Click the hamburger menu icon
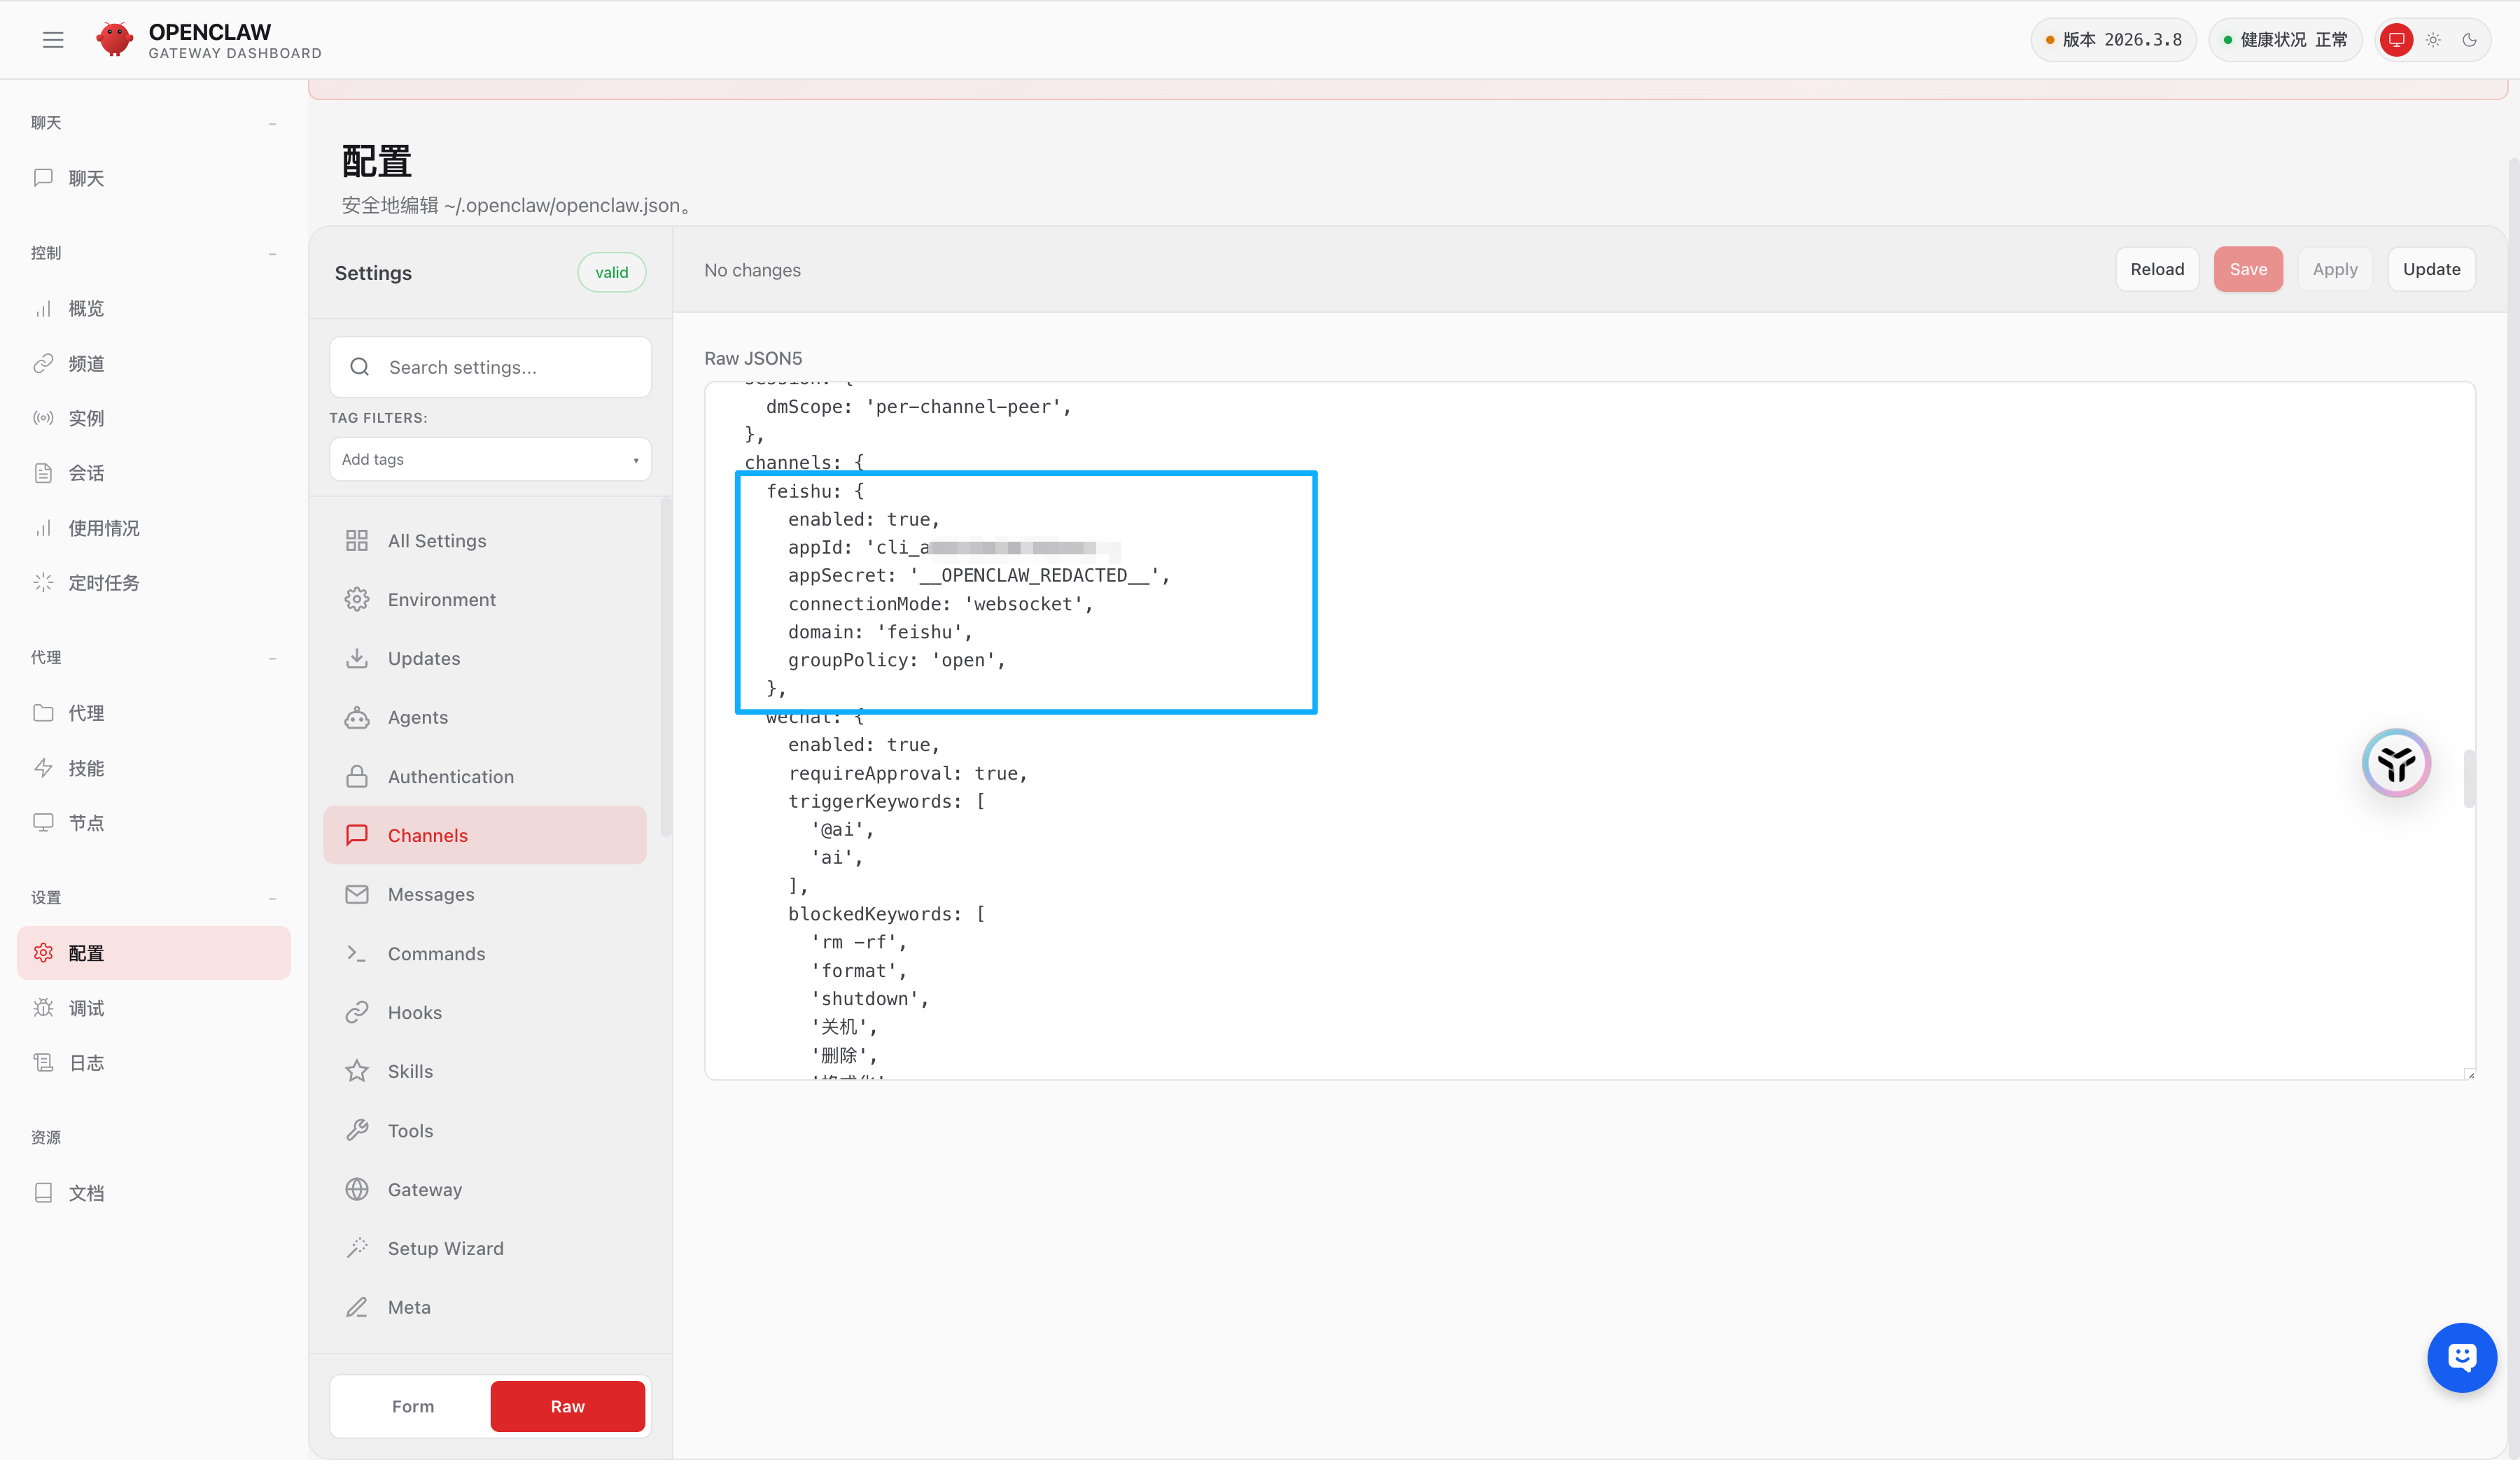2520x1460 pixels. (x=53, y=40)
